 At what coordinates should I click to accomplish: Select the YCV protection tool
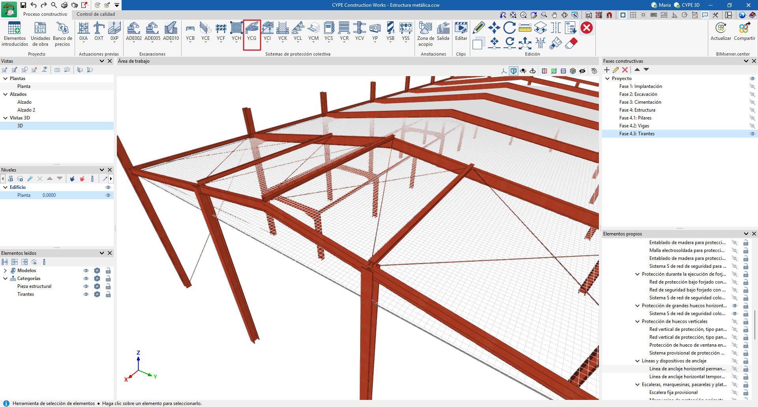360,32
